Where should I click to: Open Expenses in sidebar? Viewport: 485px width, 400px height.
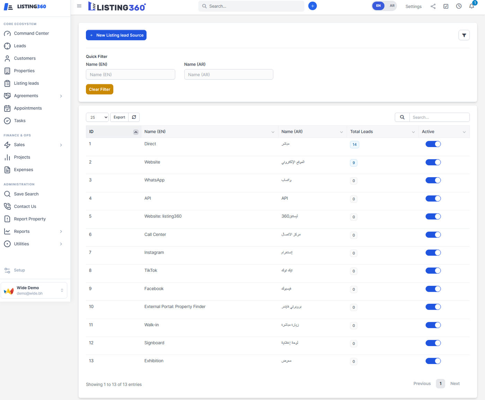click(x=24, y=170)
